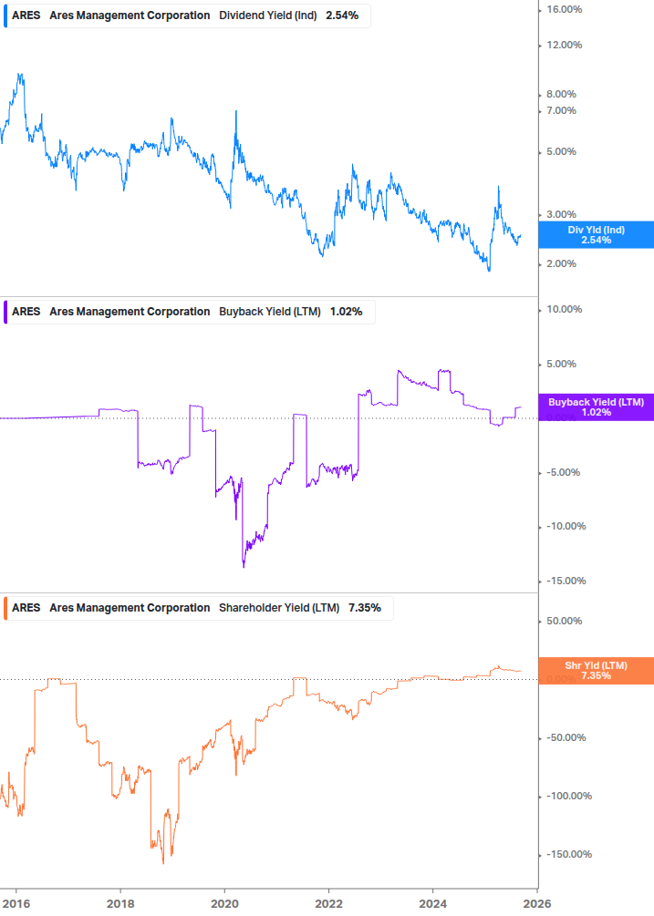Click the purple Buyback Yield (LTM) 1.02% value tag
Screen dimensions: 654x916
click(597, 407)
